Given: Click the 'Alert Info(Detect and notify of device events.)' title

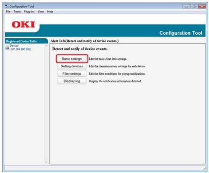Looking at the screenshot, I should tap(84, 41).
